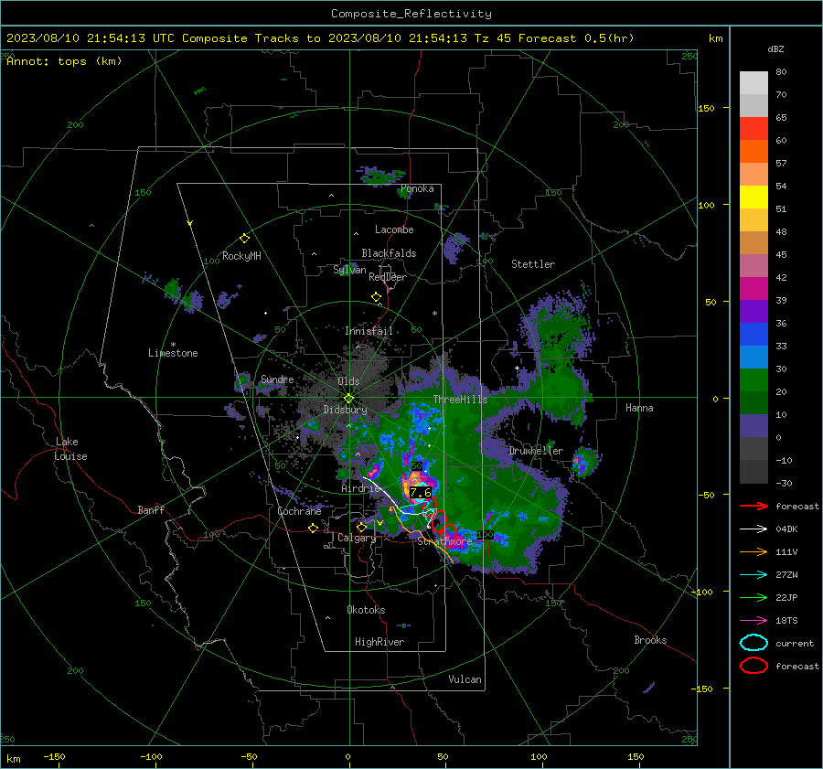Click the yellow diamond marker near RedDeer
The width and height of the screenshot is (823, 769).
pyautogui.click(x=376, y=297)
